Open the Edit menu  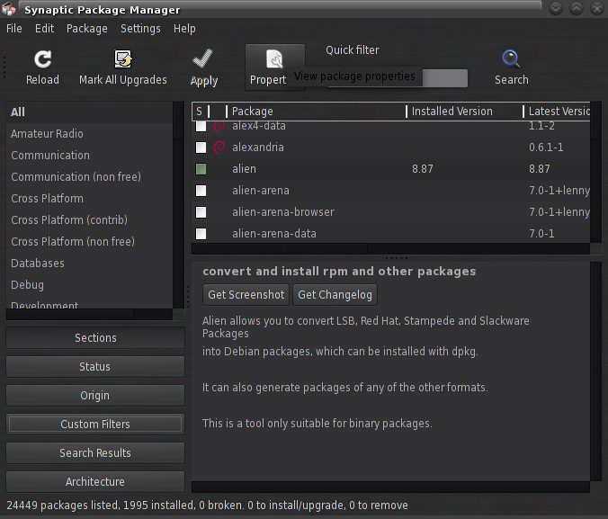pos(44,28)
